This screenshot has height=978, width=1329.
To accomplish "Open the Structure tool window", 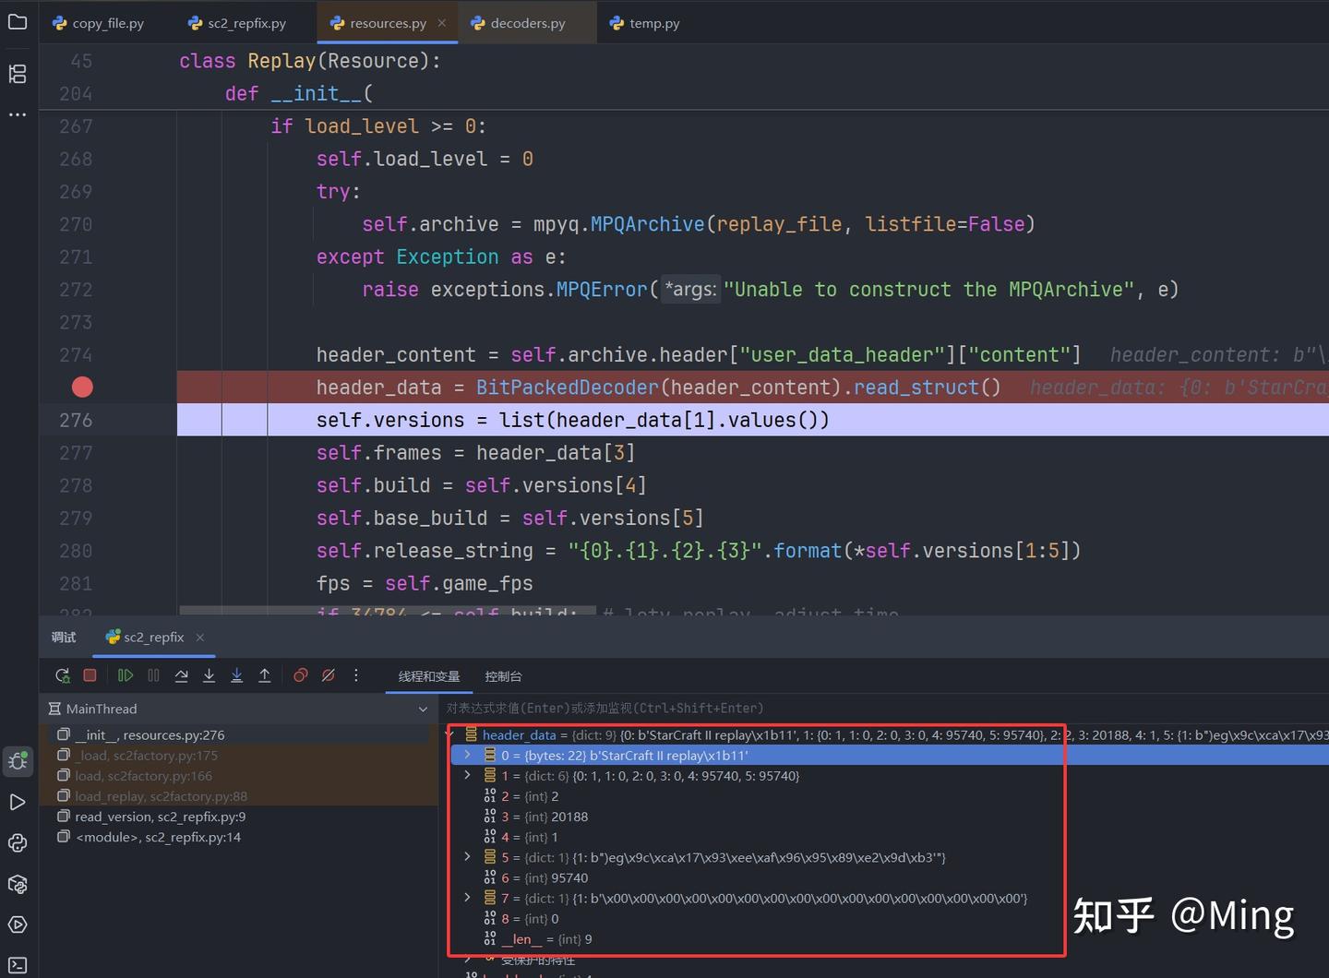I will [x=18, y=74].
